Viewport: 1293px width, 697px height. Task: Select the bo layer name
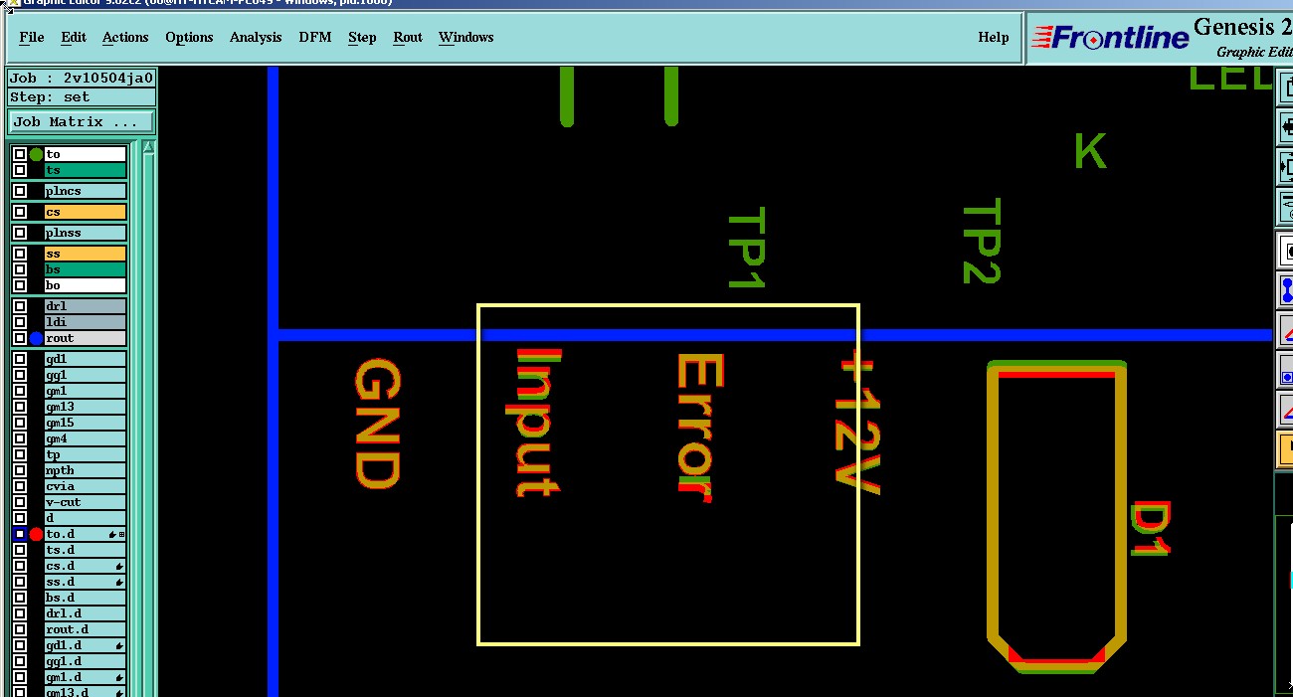86,285
